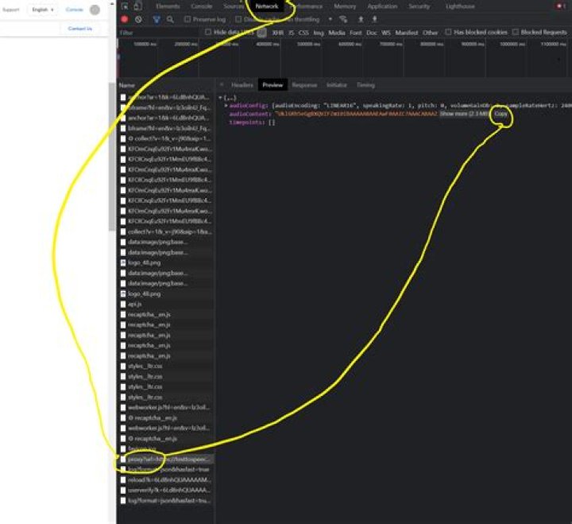This screenshot has width=572, height=524.
Task: Open the Security tab
Action: [419, 6]
